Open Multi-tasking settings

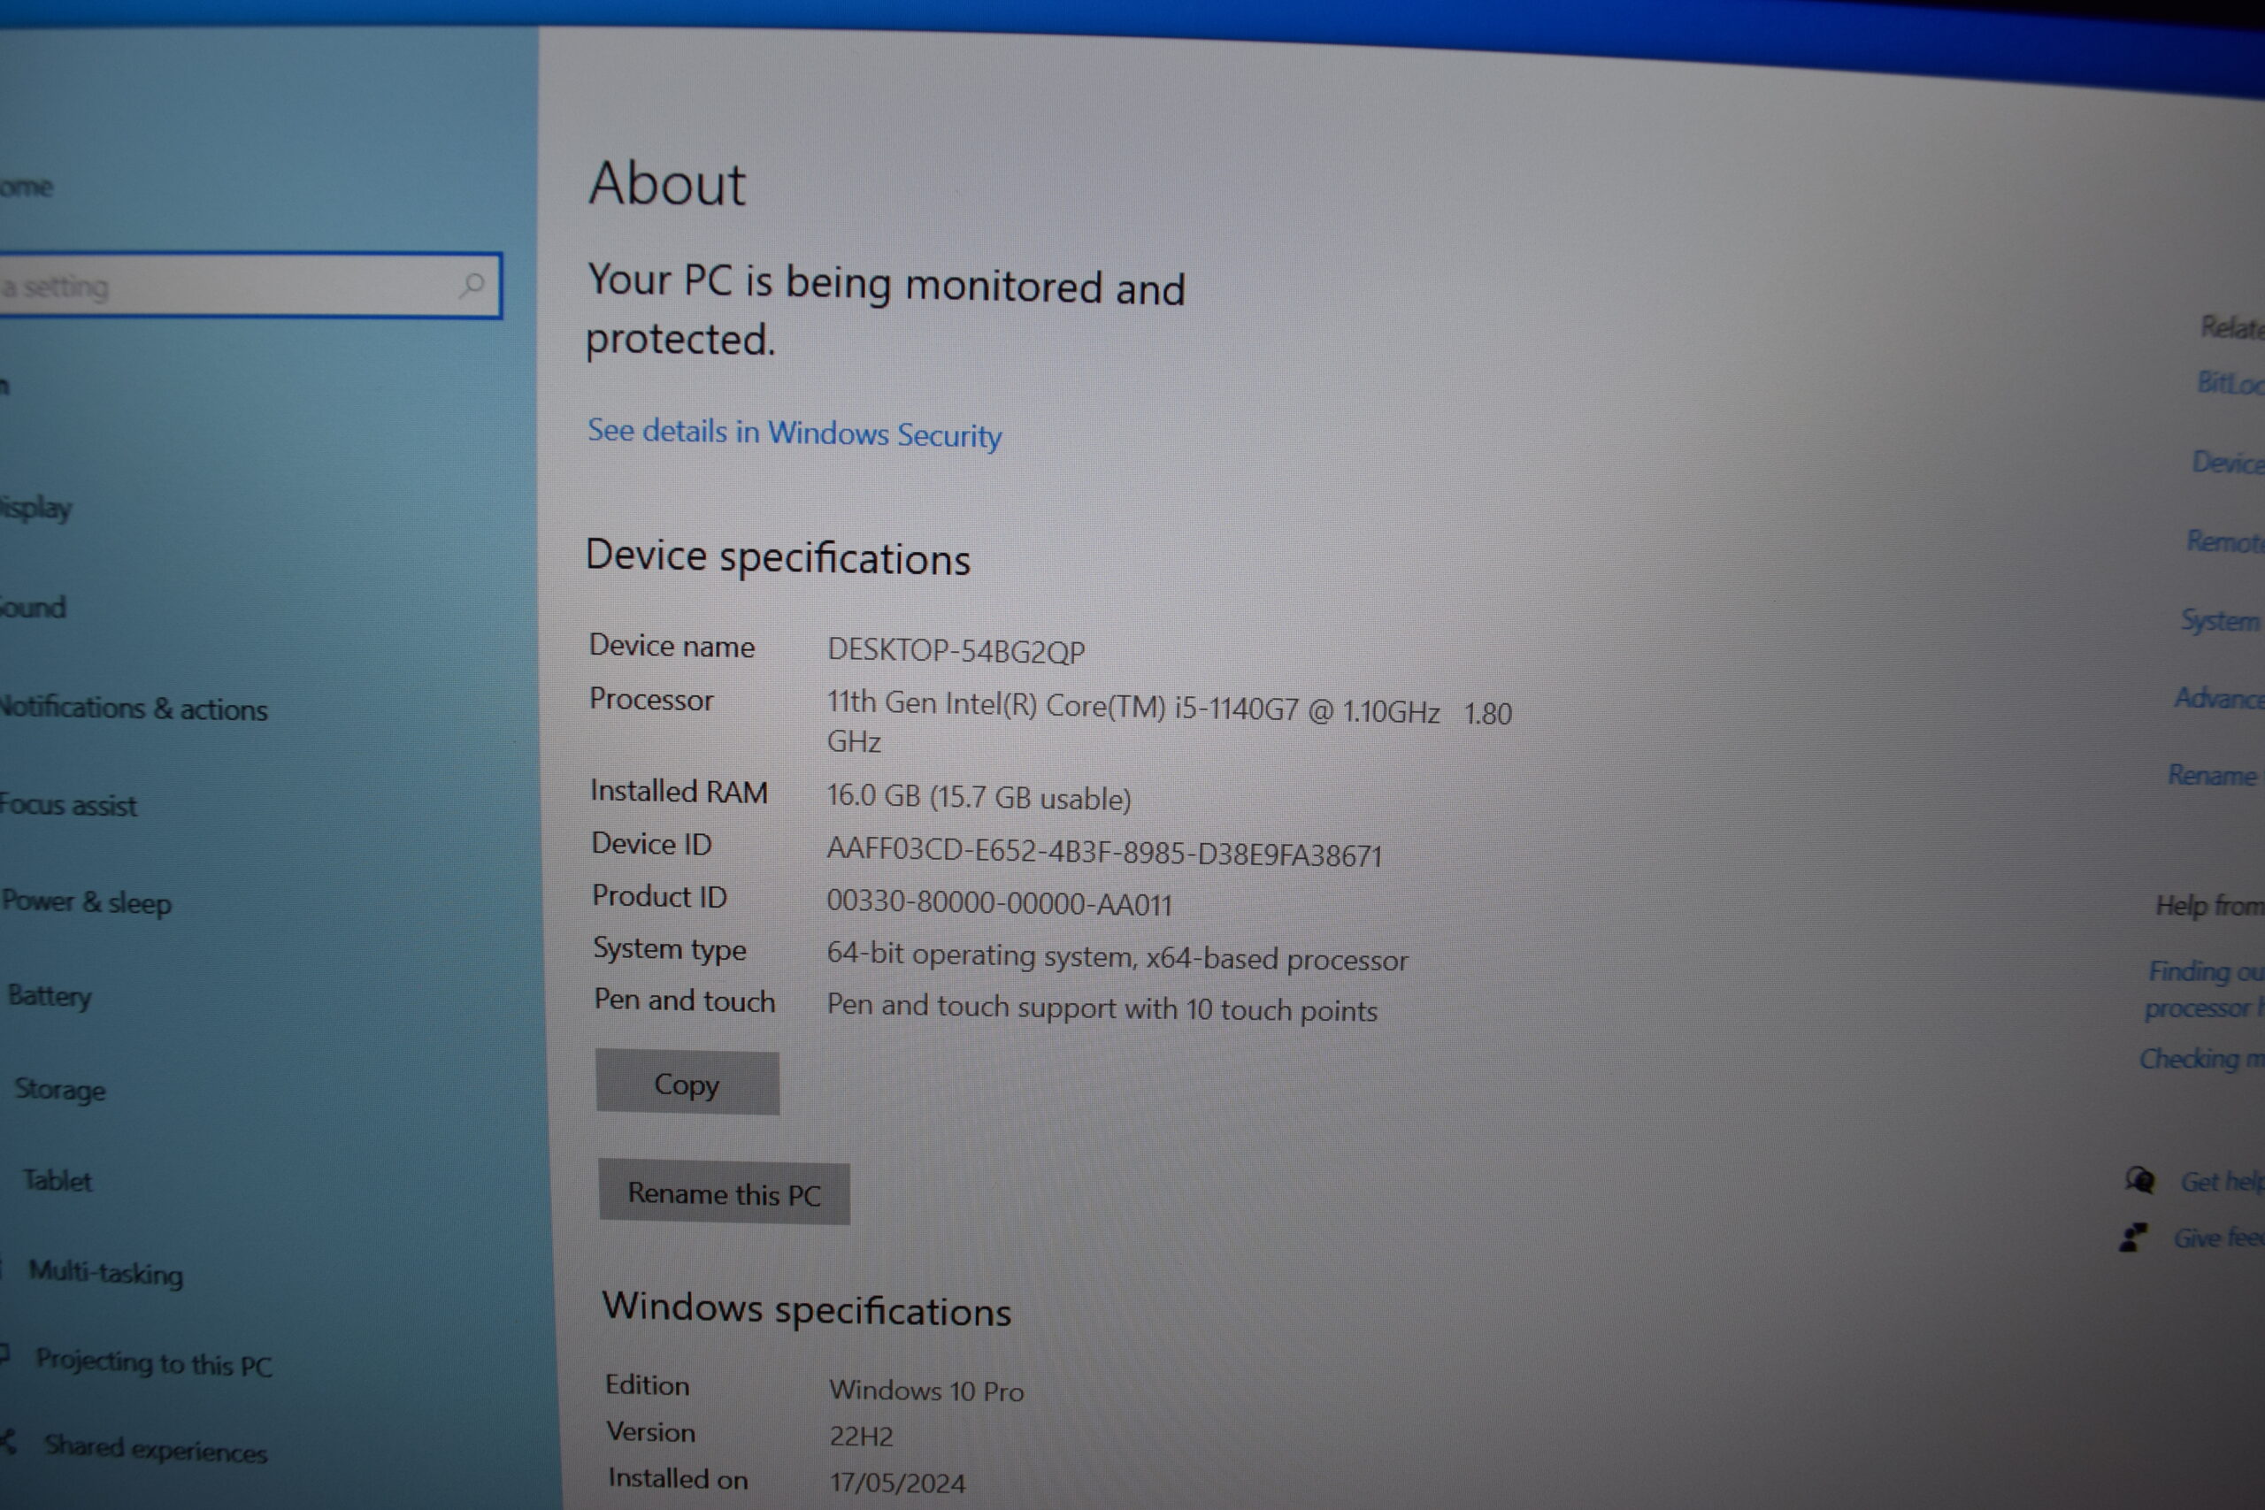point(106,1272)
